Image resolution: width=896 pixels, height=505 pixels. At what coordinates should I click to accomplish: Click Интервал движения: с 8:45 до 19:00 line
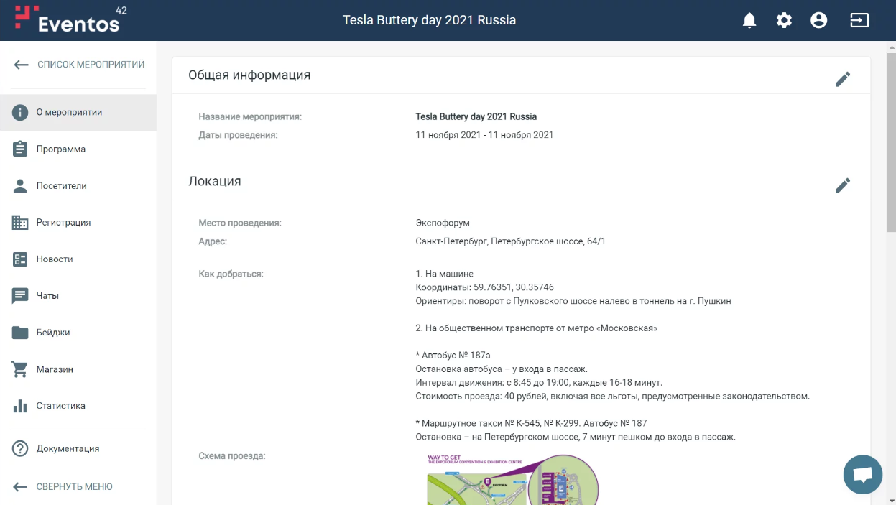tap(540, 382)
